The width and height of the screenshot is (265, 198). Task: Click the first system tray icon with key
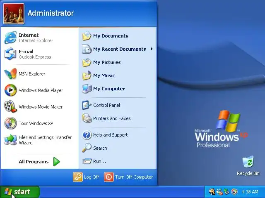(212, 191)
